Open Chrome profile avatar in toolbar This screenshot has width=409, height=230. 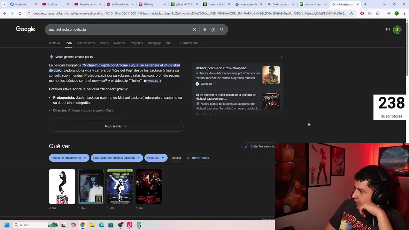pos(397,13)
